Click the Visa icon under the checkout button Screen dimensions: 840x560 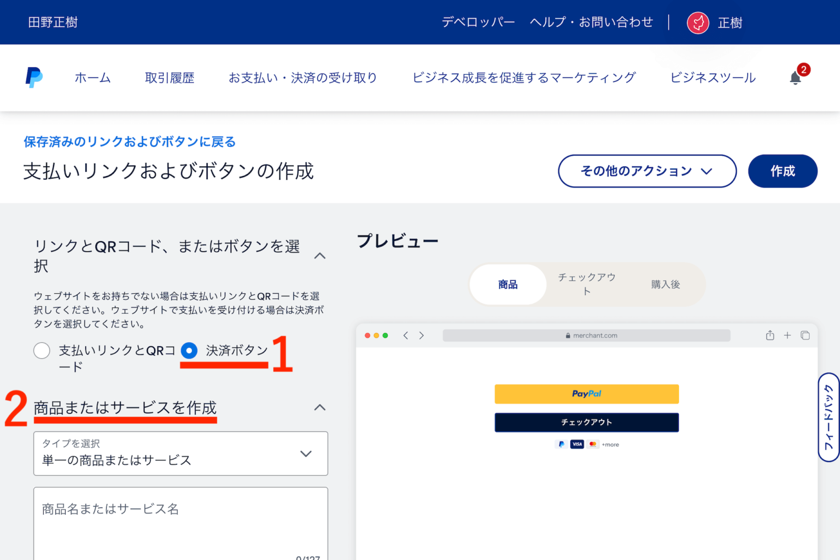pos(576,444)
